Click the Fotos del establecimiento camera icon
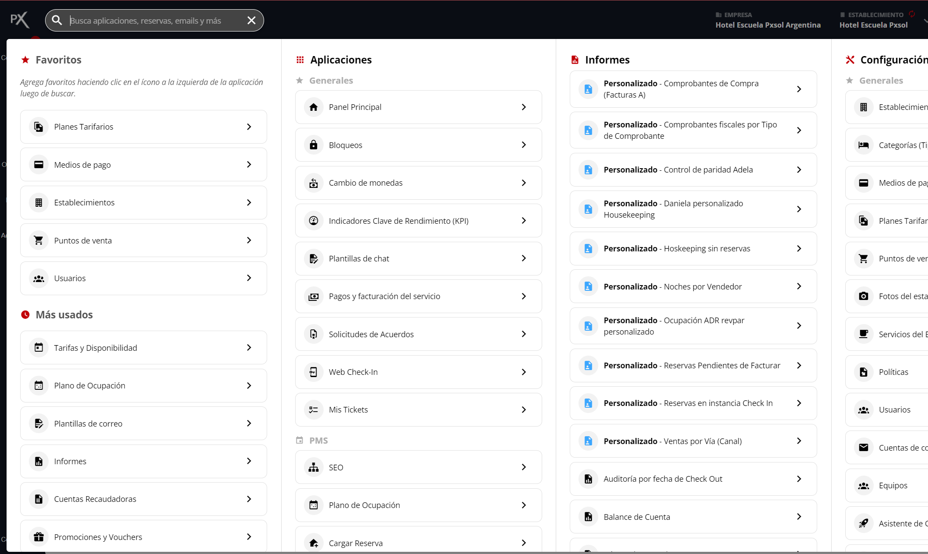This screenshot has height=554, width=928. click(x=863, y=296)
